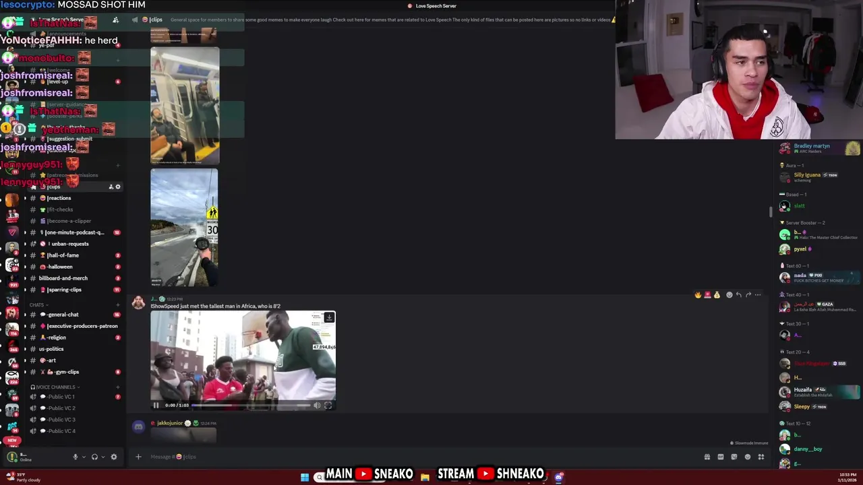
Task: Collapse the VOICE CHANNELS category
Action: pyautogui.click(x=55, y=387)
